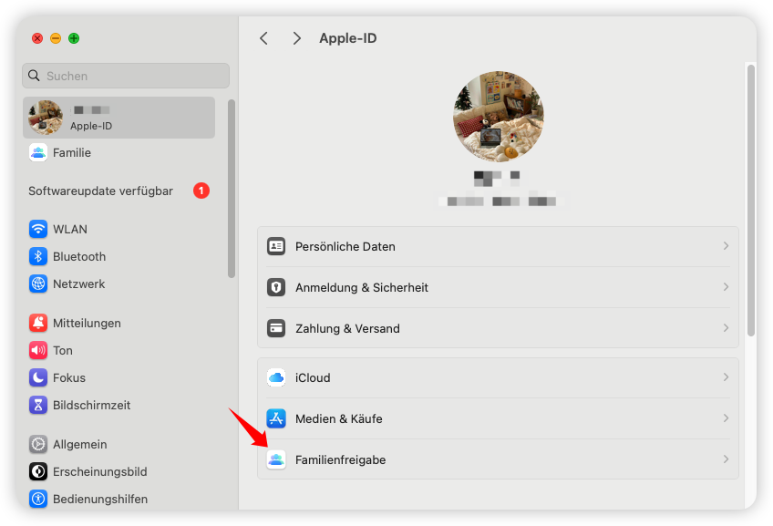Open the Familienfreigabe row

[498, 459]
